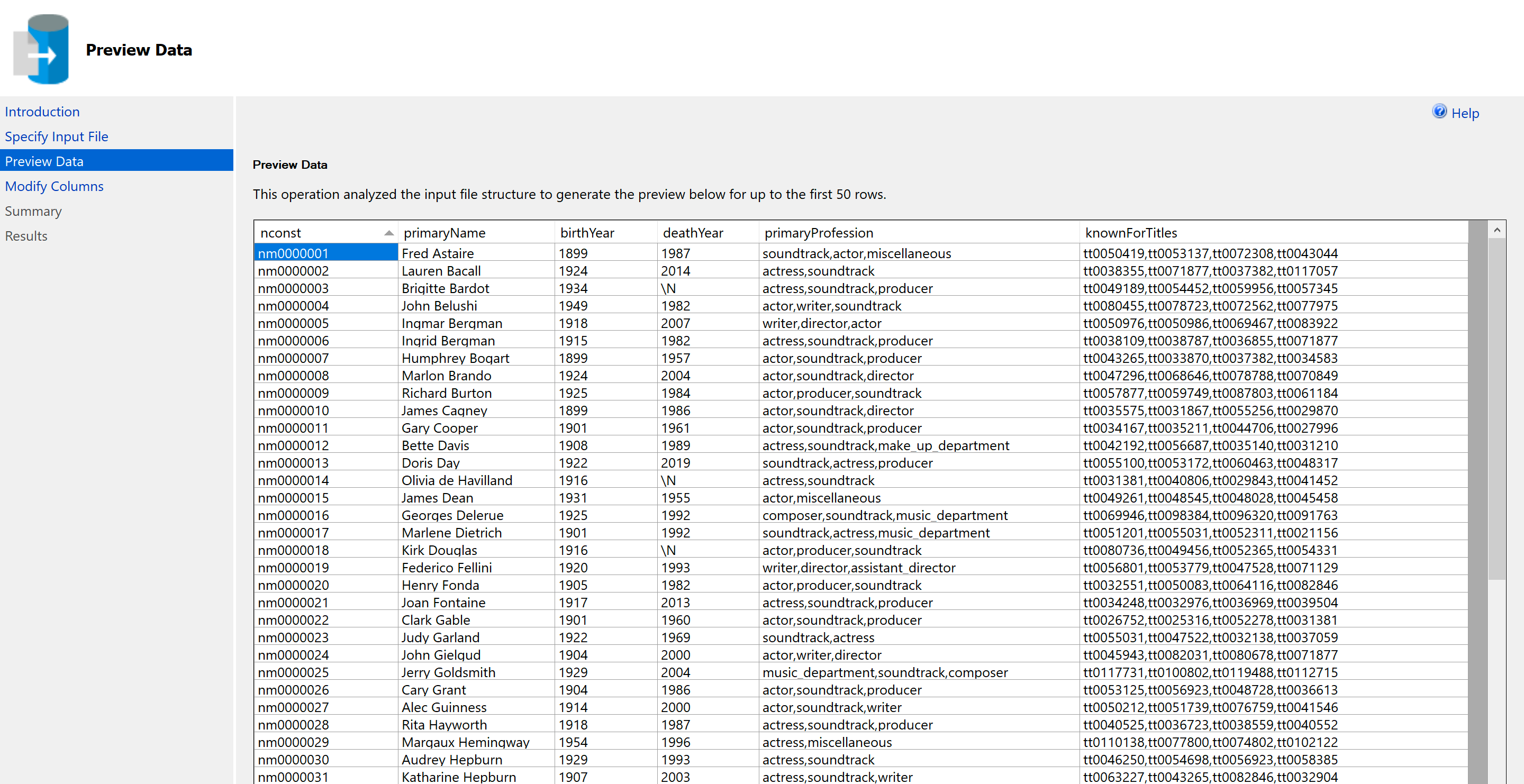Screen dimensions: 1524x784
Task: Select the nm0000001 cell
Action: tap(294, 253)
